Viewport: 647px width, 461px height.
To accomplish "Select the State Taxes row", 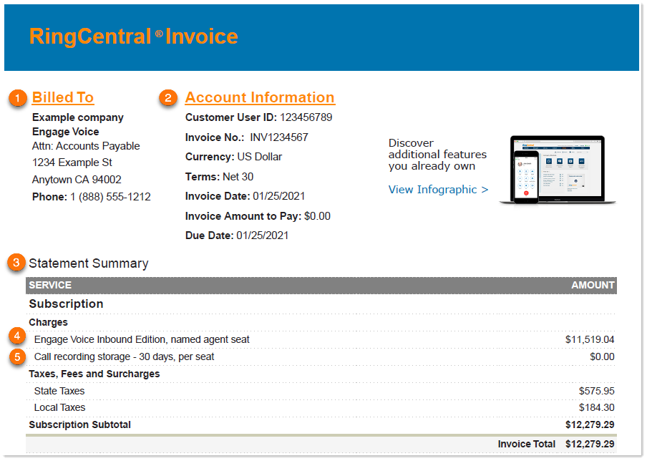I will point(57,390).
